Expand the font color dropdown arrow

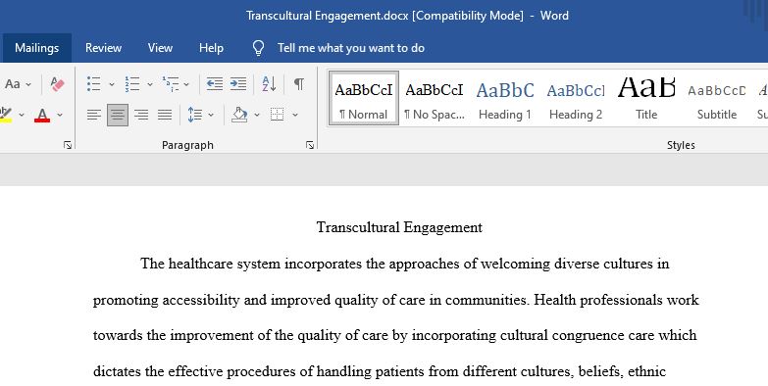click(x=60, y=115)
